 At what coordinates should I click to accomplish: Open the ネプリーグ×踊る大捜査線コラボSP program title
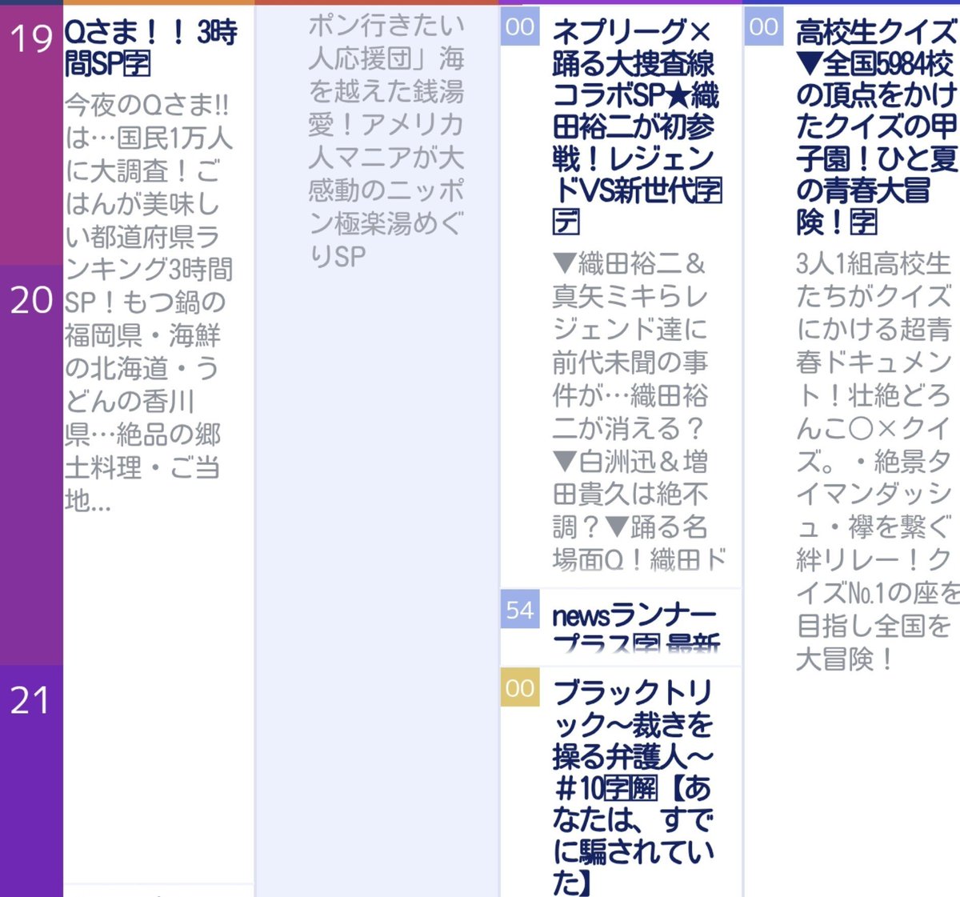tap(636, 126)
